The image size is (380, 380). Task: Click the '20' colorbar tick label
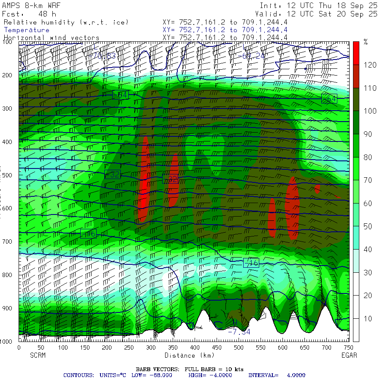(368, 296)
